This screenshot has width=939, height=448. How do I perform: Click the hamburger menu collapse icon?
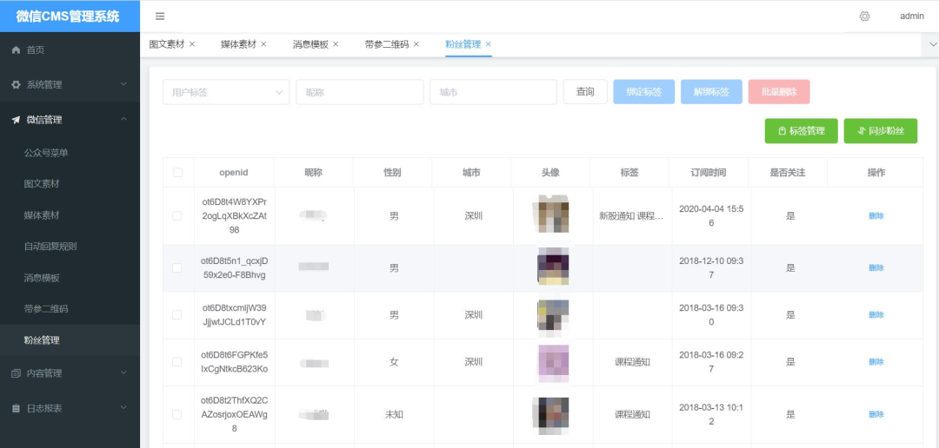(x=160, y=16)
